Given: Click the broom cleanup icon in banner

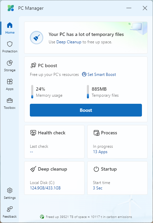Looking at the screenshot, I should pos(37,38).
